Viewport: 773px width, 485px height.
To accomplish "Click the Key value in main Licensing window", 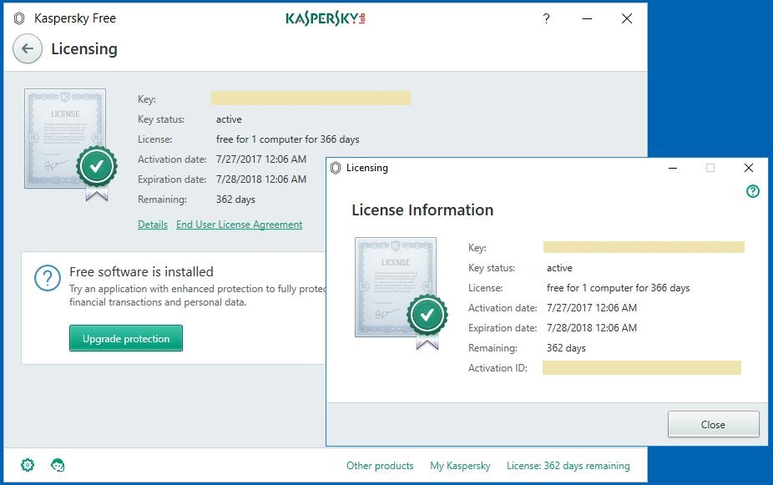I will (x=311, y=98).
